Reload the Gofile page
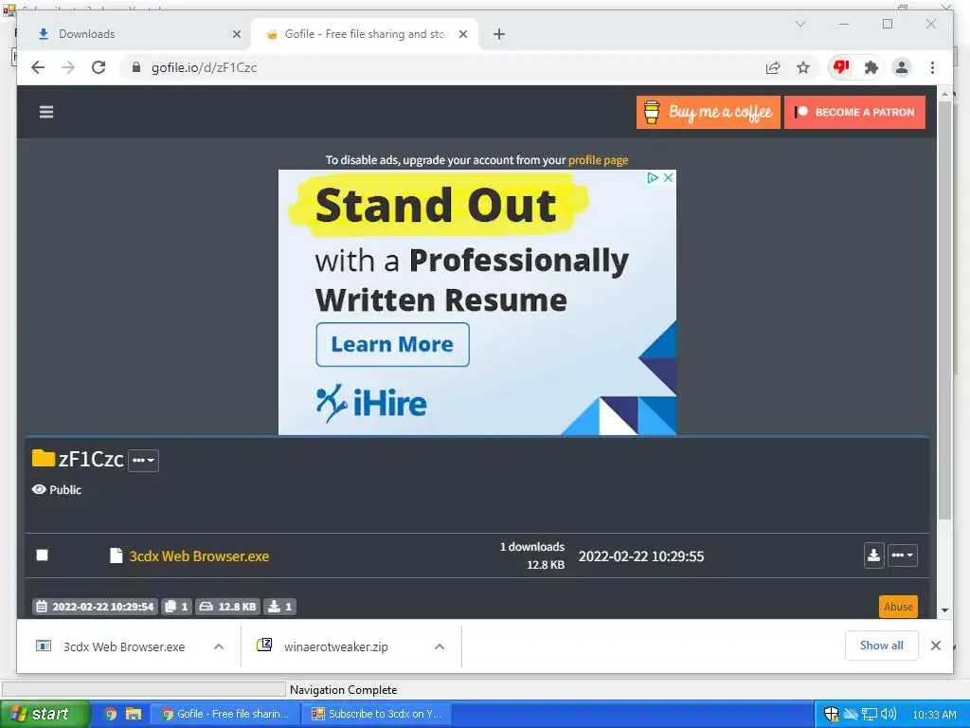The height and width of the screenshot is (728, 970). tap(99, 67)
